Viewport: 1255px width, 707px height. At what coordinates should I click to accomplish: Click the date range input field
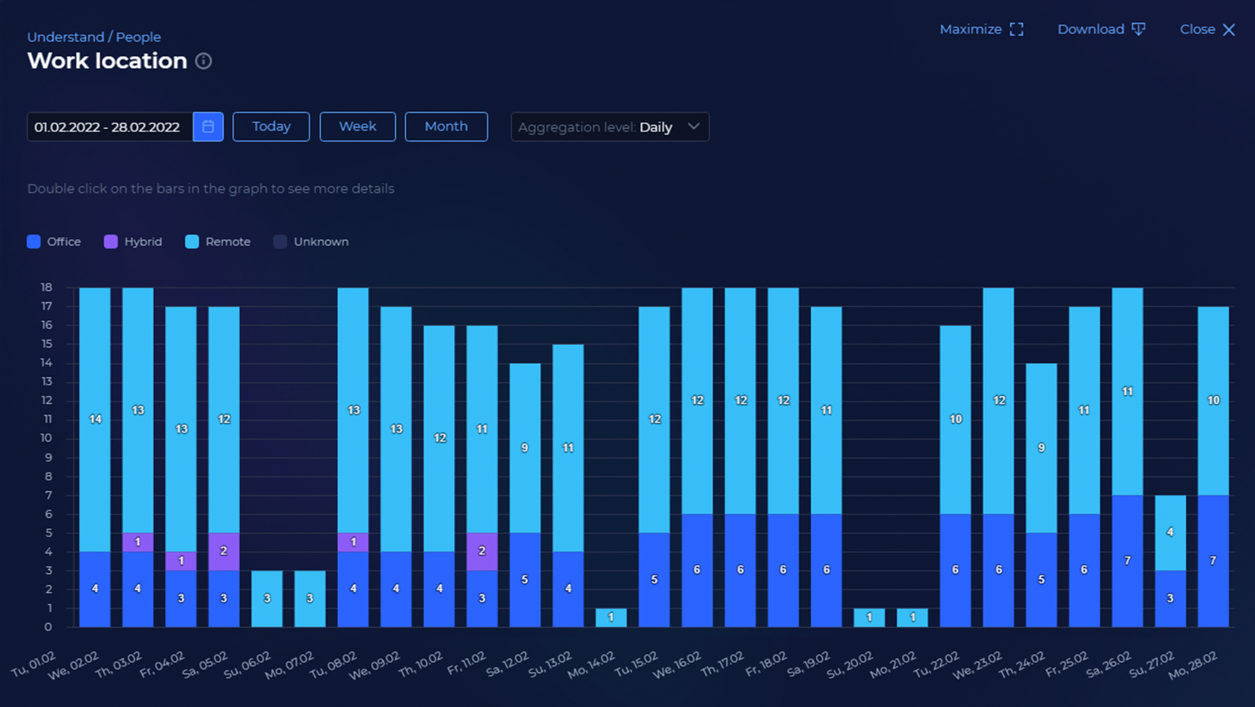tap(110, 127)
